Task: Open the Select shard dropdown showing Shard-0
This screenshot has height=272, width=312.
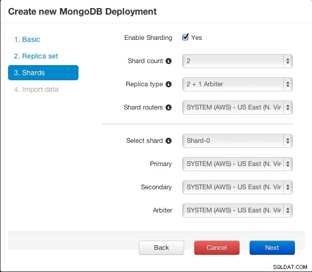Action: 238,141
